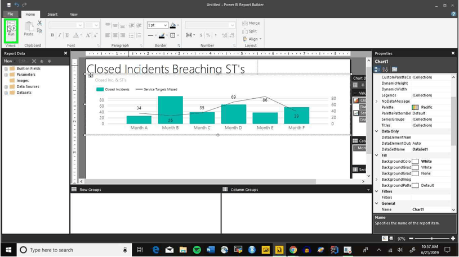This screenshot has width=459, height=257.
Task: Click the Shrink Font icon
Action: pos(95,35)
